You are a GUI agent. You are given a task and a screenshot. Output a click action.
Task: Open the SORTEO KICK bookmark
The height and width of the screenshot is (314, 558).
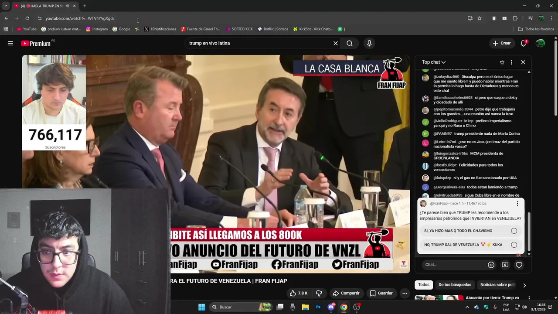point(239,29)
